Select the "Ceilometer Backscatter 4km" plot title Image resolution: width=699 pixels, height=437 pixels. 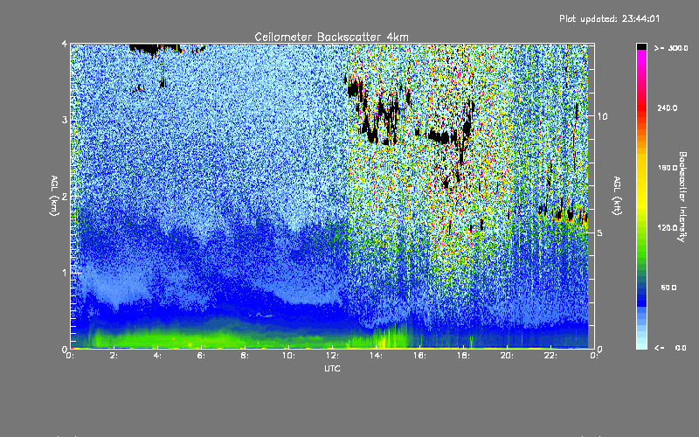[x=331, y=37]
